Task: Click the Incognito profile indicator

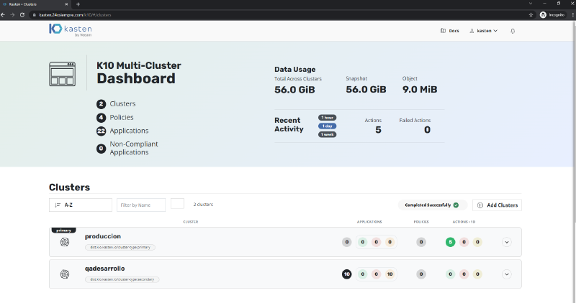Action: pyautogui.click(x=552, y=14)
